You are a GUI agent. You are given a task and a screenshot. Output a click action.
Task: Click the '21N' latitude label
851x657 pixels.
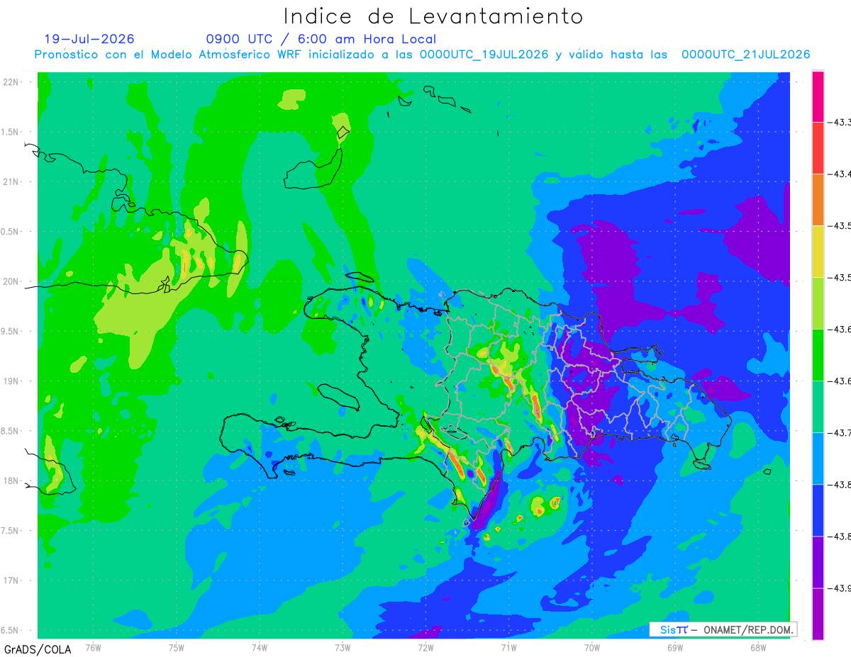(x=11, y=181)
